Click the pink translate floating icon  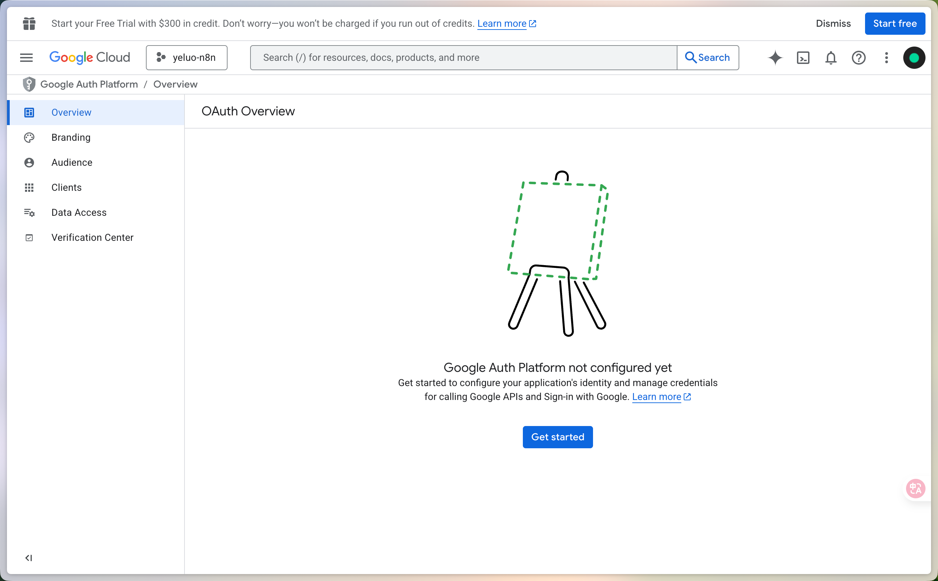pyautogui.click(x=915, y=489)
